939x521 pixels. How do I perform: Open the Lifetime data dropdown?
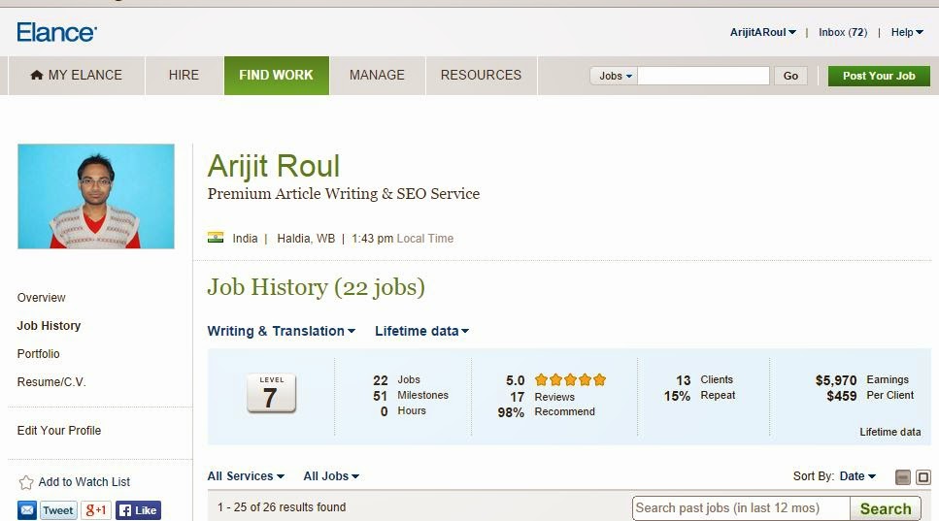pyautogui.click(x=421, y=331)
